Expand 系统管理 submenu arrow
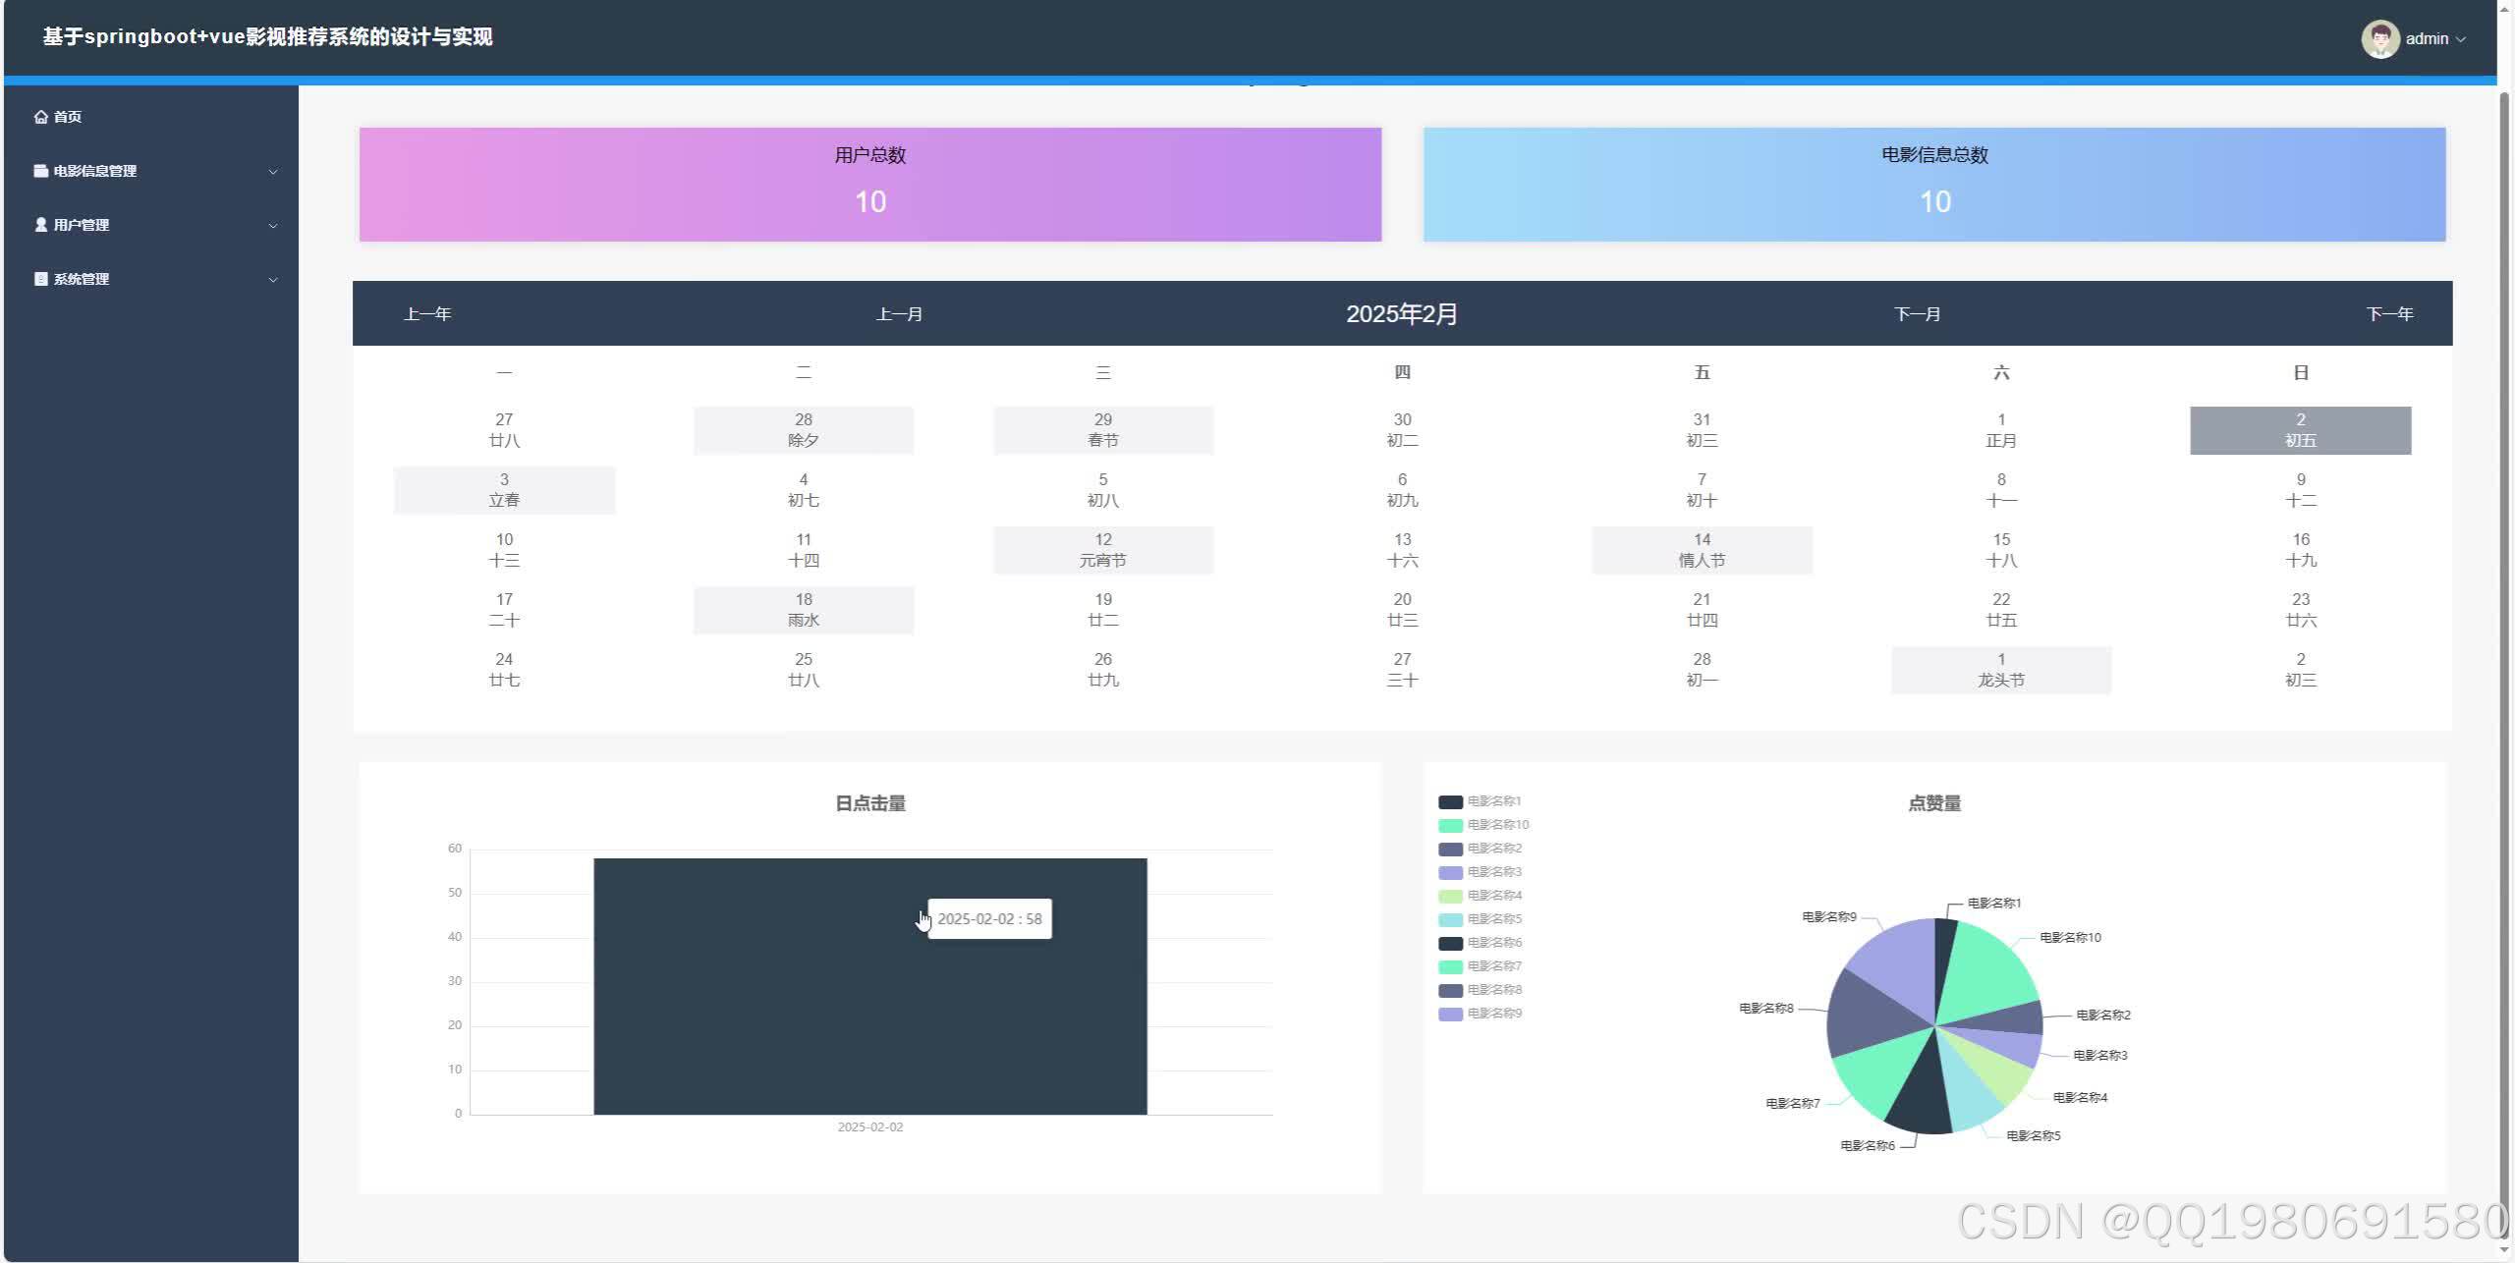Screen dimensions: 2515x1263 [x=273, y=280]
